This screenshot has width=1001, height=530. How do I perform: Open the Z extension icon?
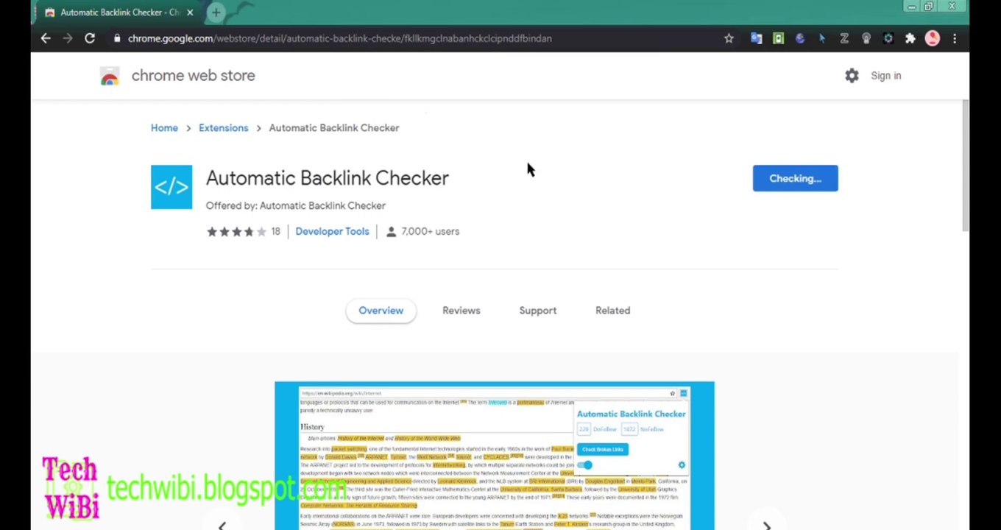pos(844,38)
